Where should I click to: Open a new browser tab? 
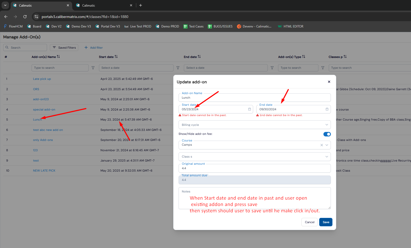[141, 5]
